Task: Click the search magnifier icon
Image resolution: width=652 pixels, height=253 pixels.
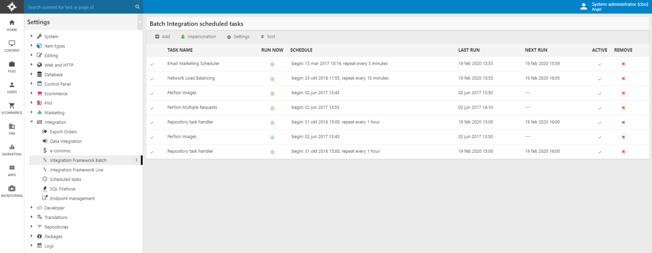Action: 137,7
